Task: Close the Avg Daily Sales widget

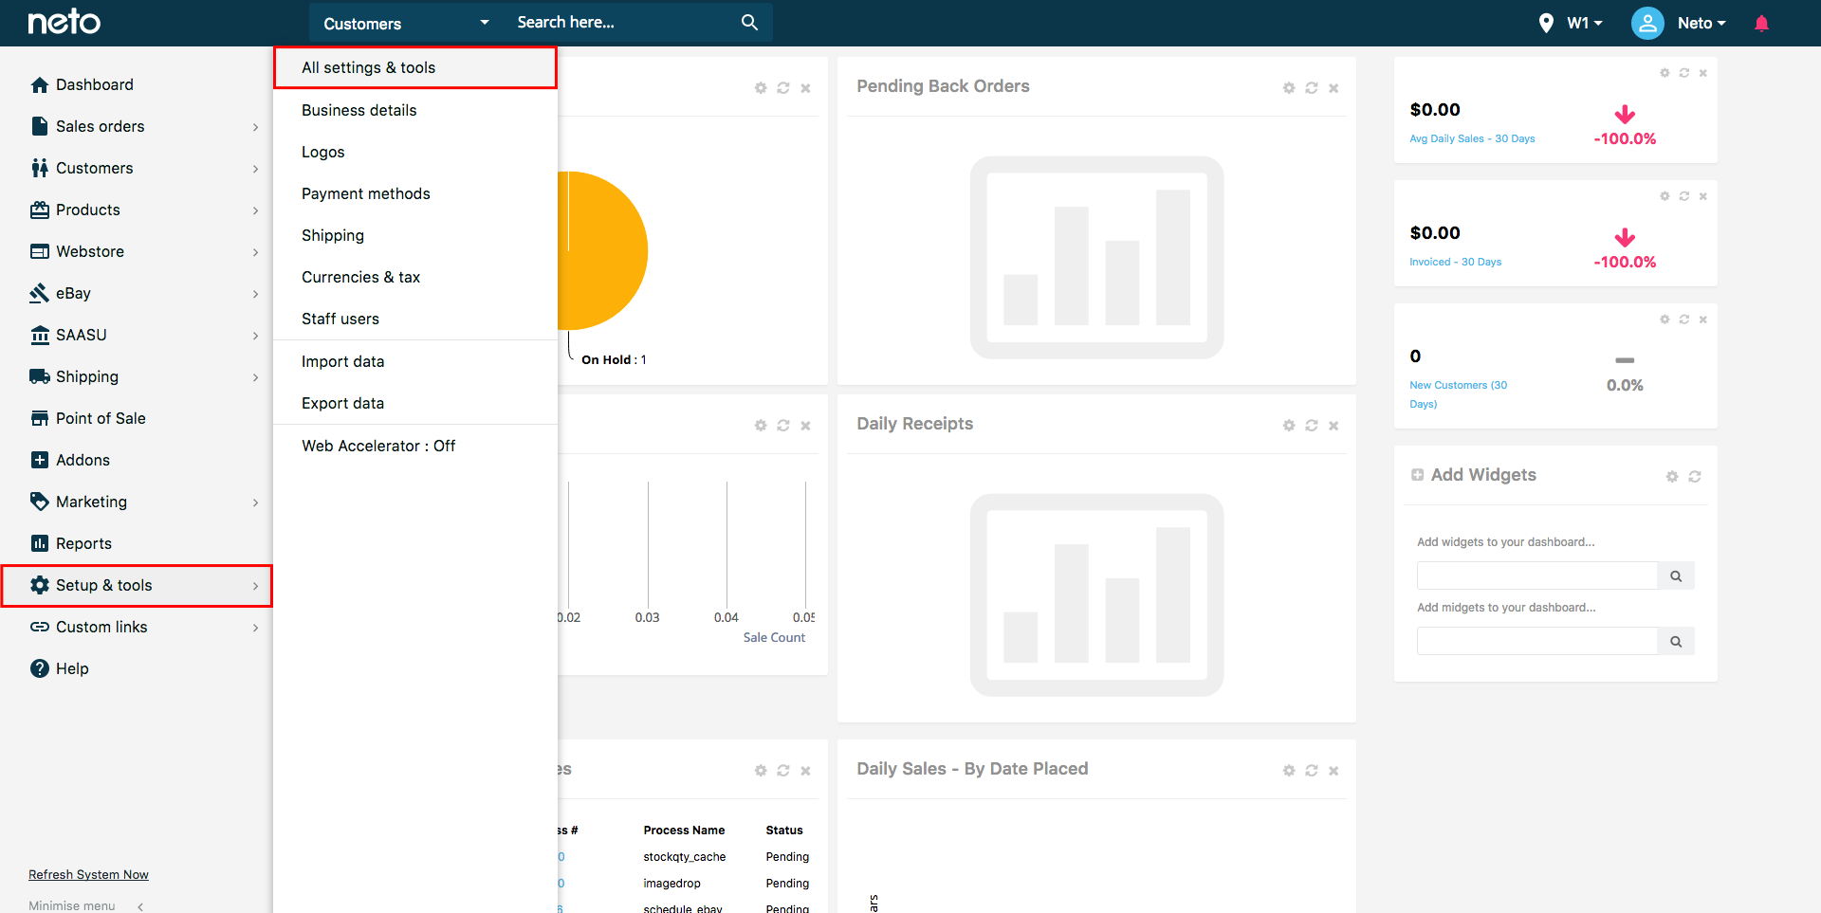Action: 1703,73
